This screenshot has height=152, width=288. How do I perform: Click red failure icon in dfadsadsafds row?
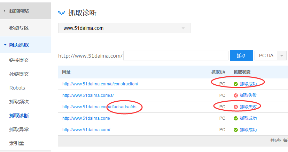point(236,107)
